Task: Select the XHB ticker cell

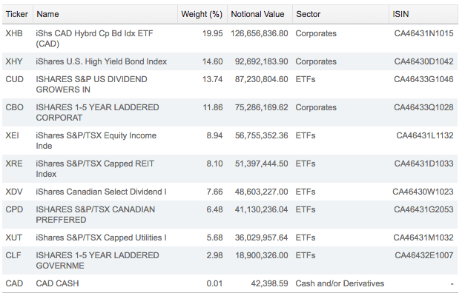Action: pyautogui.click(x=14, y=33)
